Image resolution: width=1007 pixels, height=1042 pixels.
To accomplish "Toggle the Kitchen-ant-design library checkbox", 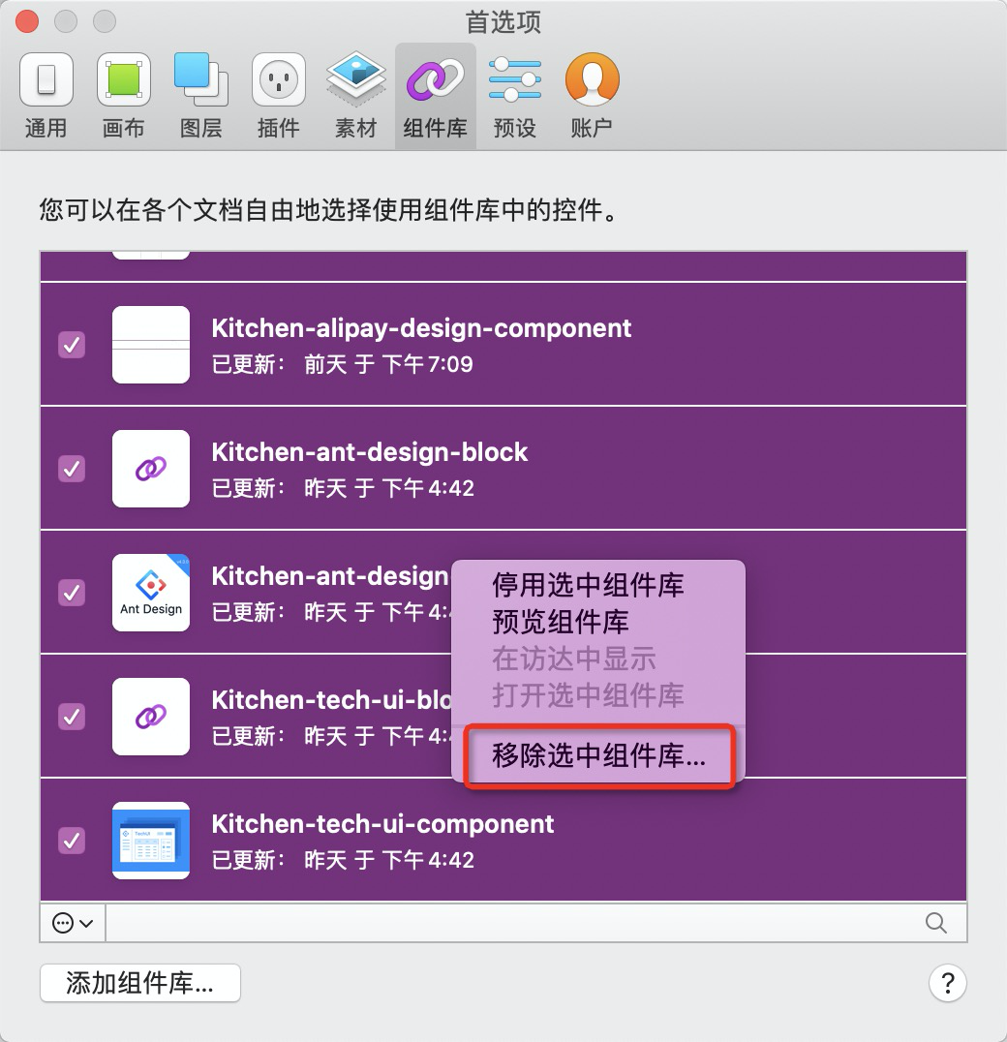I will click(x=72, y=592).
